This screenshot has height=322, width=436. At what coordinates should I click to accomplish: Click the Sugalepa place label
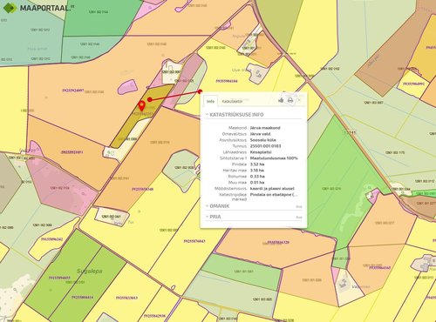coord(89,272)
